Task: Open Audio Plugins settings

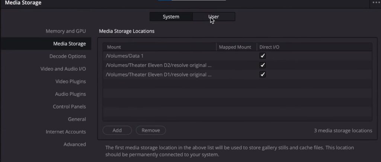Action: 70,94
